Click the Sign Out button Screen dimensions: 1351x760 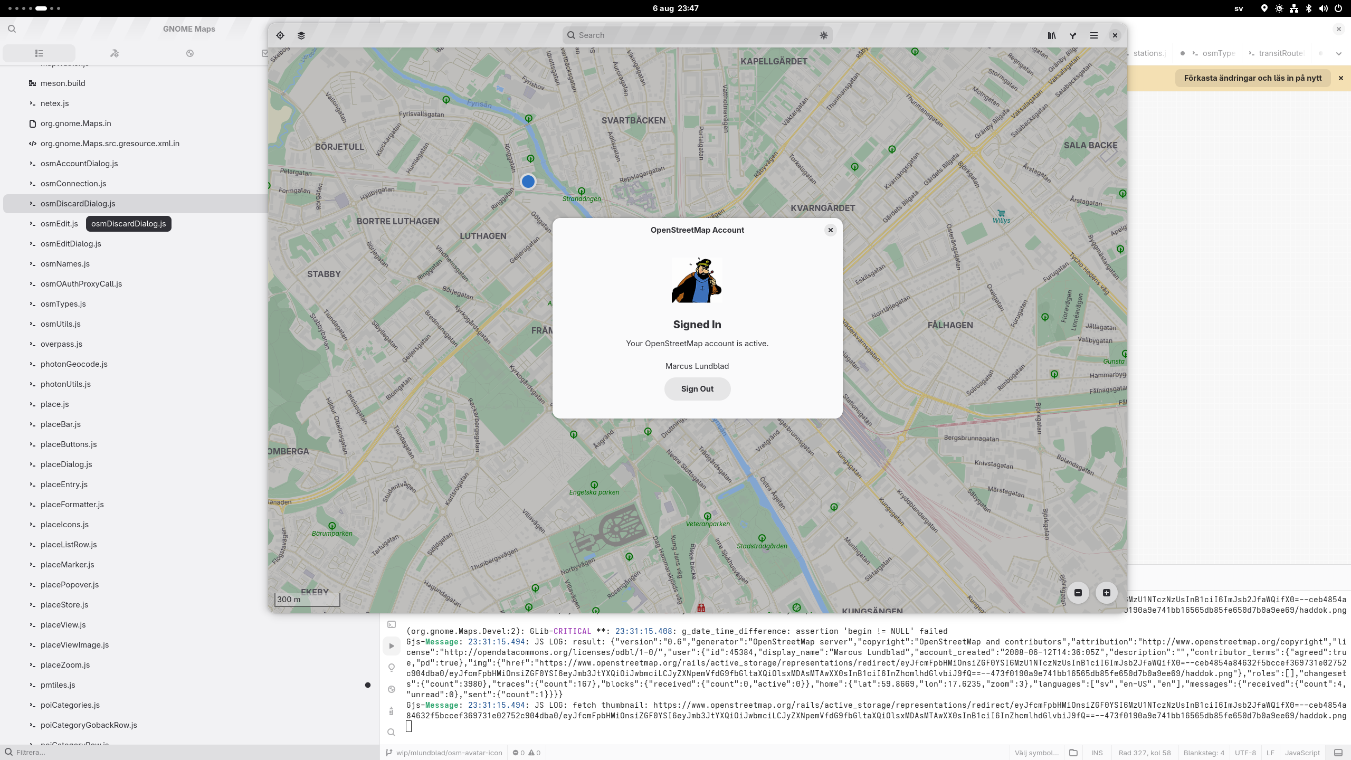697,389
